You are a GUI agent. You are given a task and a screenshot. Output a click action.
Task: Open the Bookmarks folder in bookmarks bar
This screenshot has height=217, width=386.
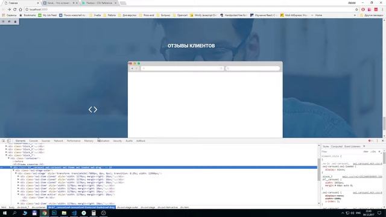click(x=28, y=15)
